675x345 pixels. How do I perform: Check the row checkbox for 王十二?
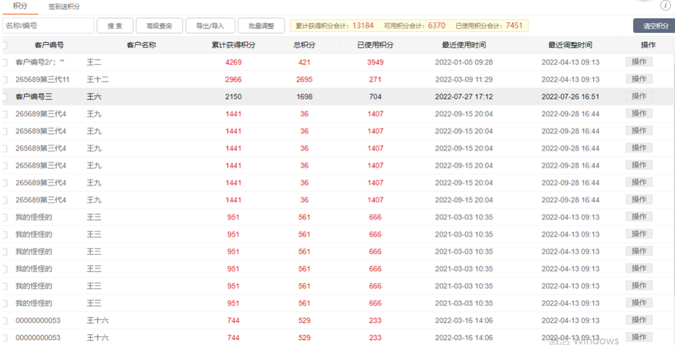(x=4, y=79)
